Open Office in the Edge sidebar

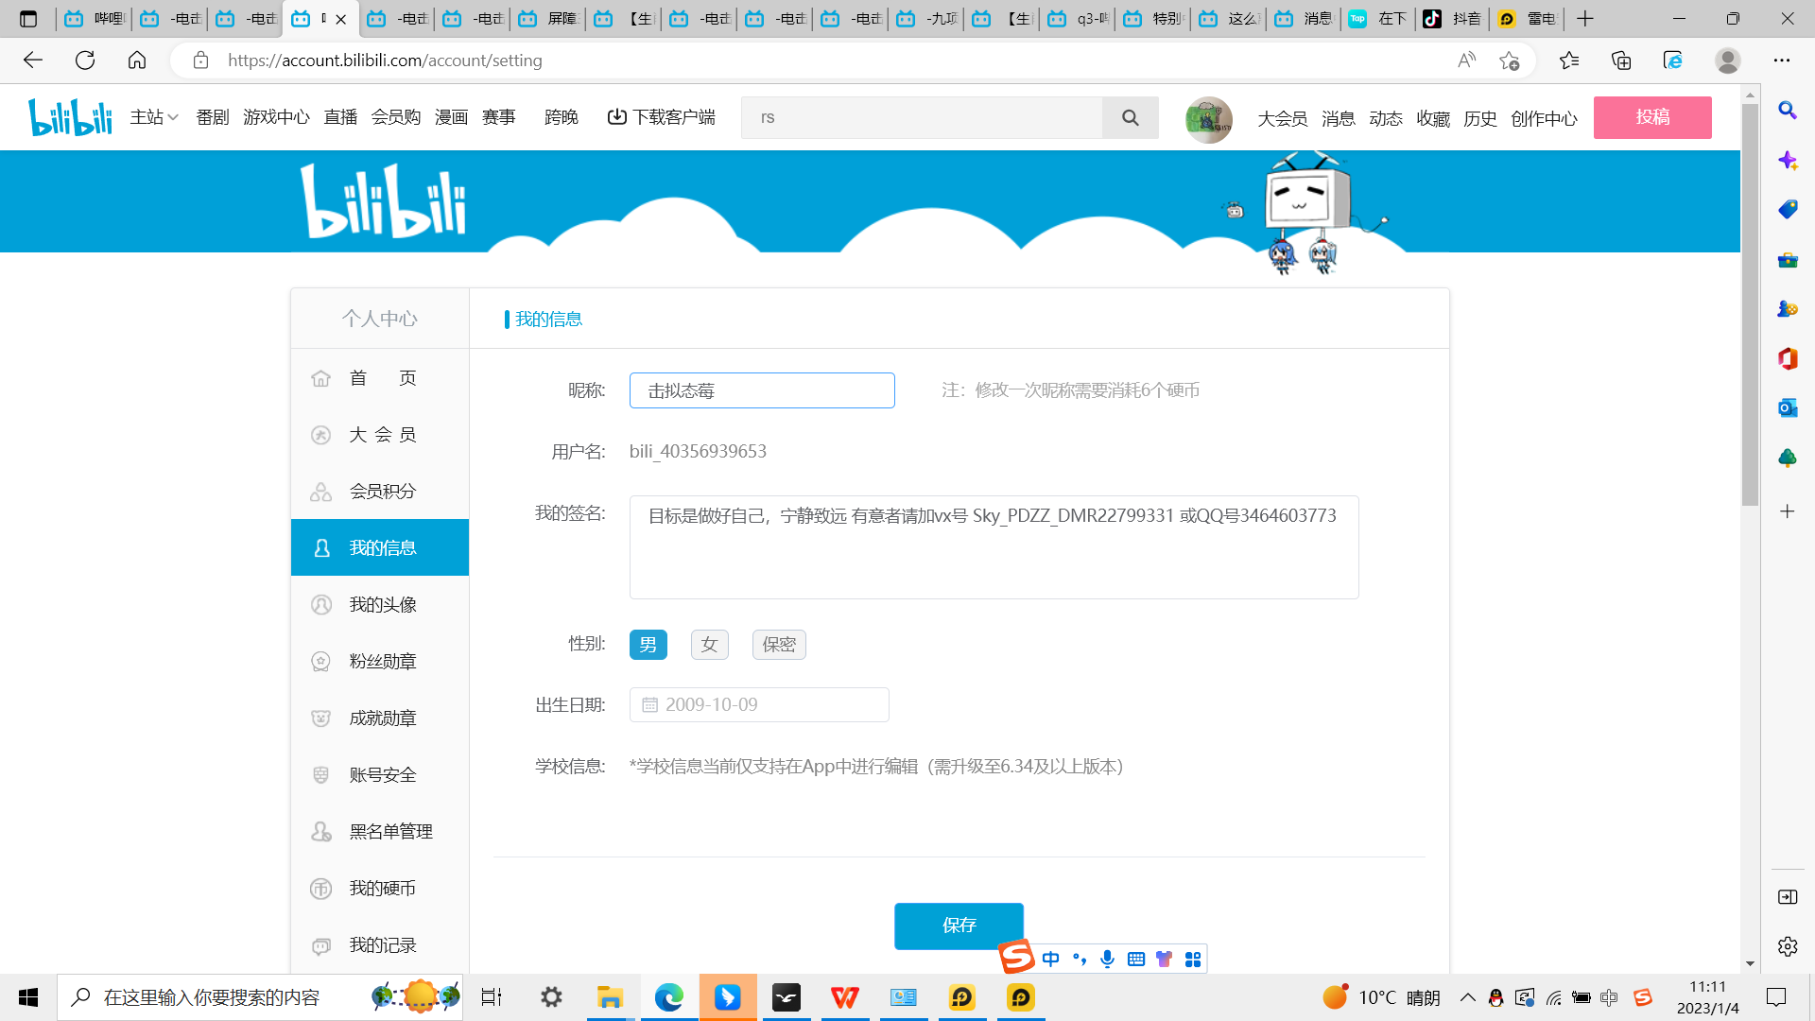click(1788, 358)
